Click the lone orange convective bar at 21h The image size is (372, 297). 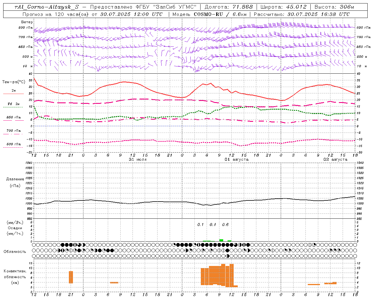(x=71, y=277)
